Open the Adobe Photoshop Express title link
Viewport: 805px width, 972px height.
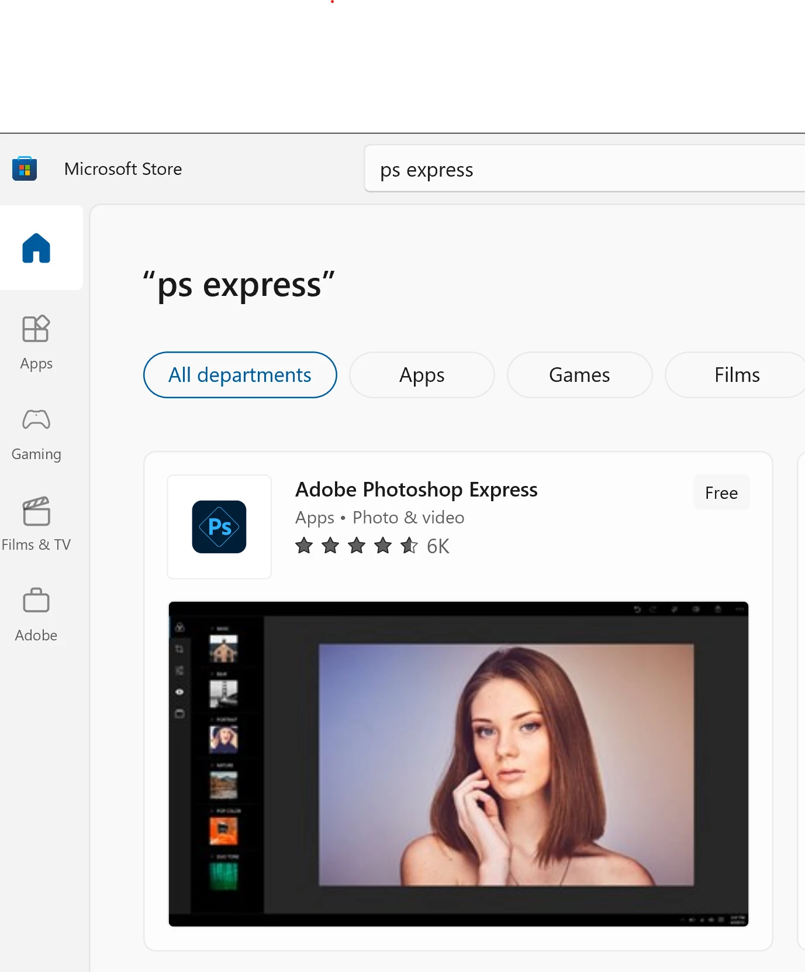tap(416, 490)
